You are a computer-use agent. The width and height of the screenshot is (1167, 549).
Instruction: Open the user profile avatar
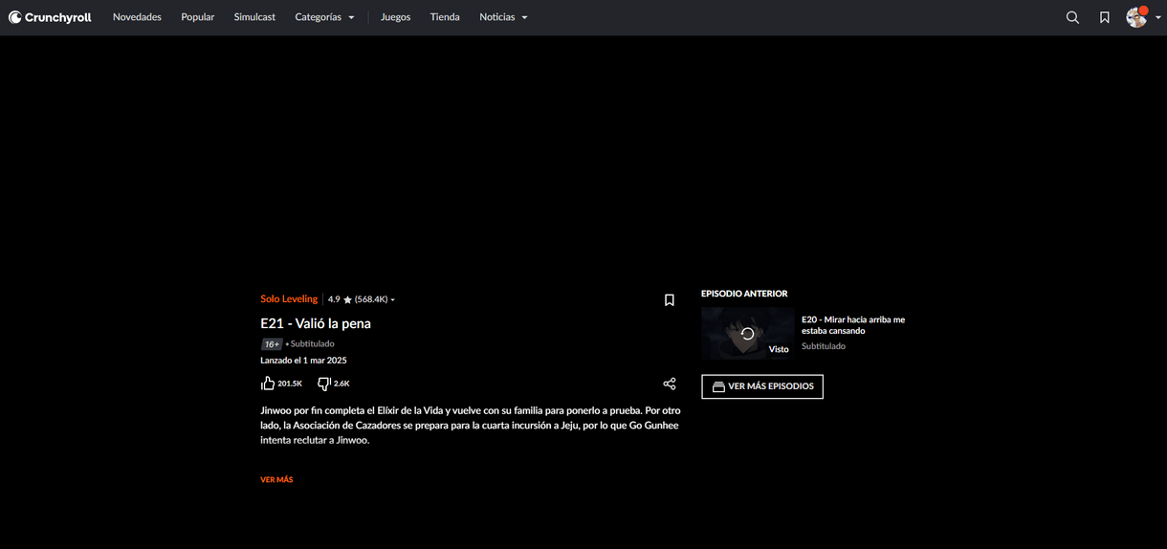coord(1136,17)
